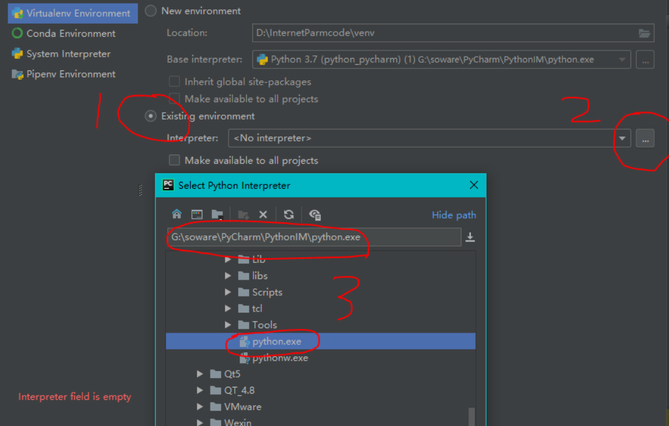The image size is (669, 426).
Task: Select the tcl folder row
Action: [x=320, y=308]
